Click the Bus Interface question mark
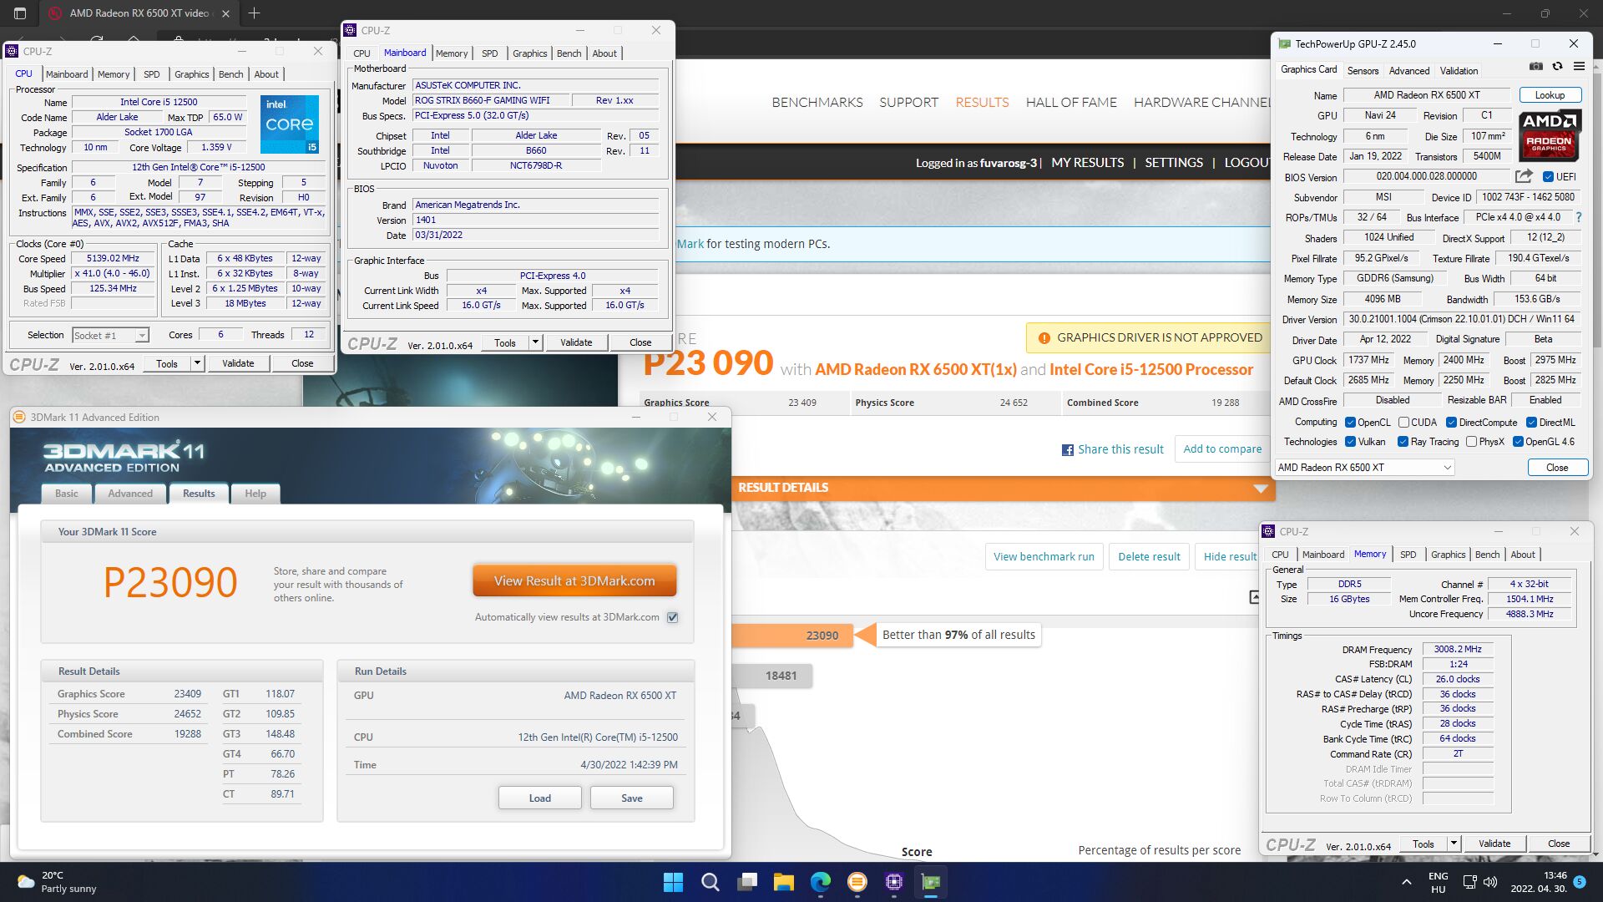This screenshot has height=902, width=1603. coord(1578,217)
